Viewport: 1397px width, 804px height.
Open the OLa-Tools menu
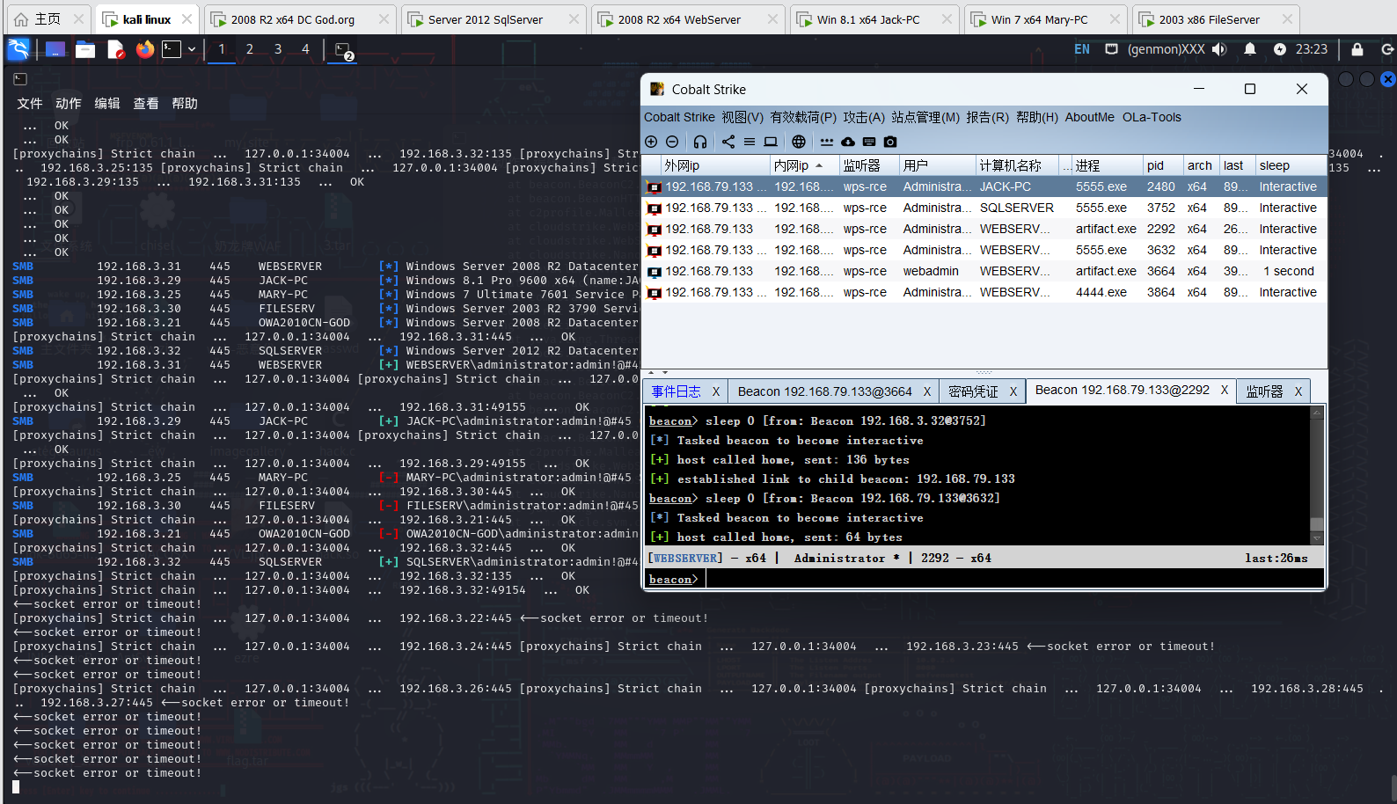[1152, 117]
